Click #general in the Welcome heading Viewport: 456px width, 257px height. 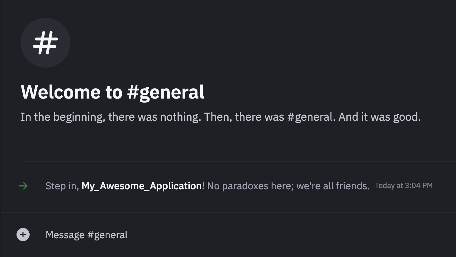165,92
